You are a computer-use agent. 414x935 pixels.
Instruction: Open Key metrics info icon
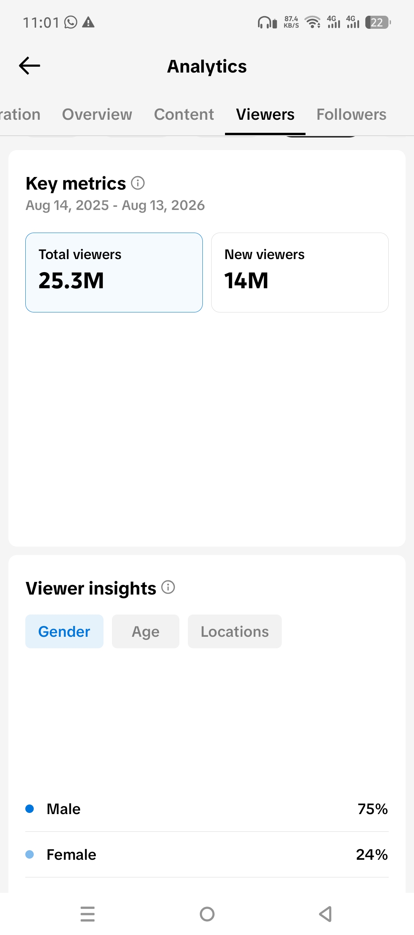click(138, 183)
